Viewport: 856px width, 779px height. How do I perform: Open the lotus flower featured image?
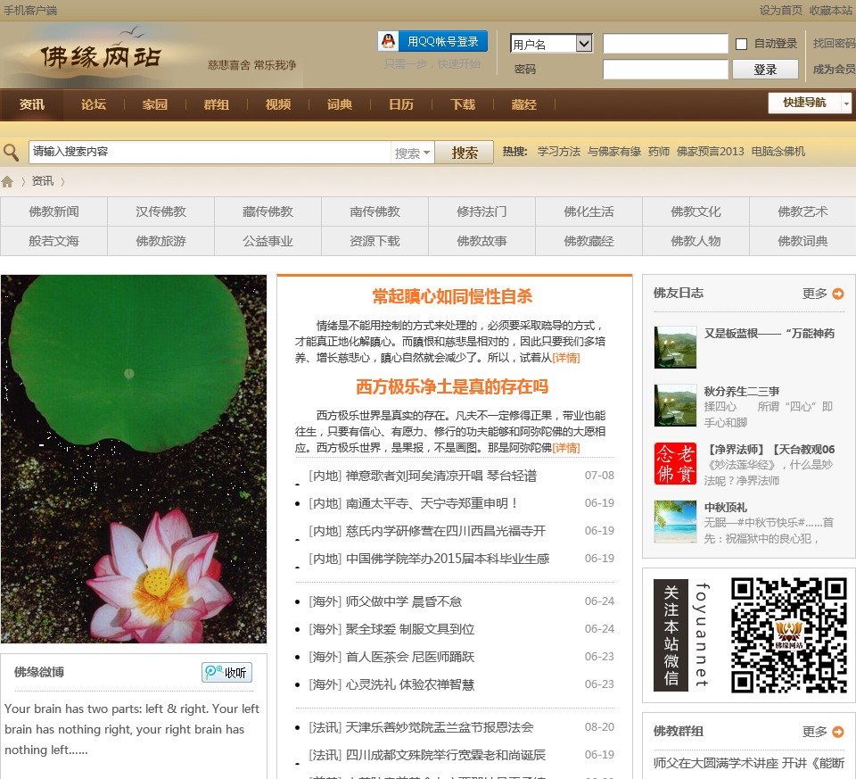pyautogui.click(x=134, y=459)
